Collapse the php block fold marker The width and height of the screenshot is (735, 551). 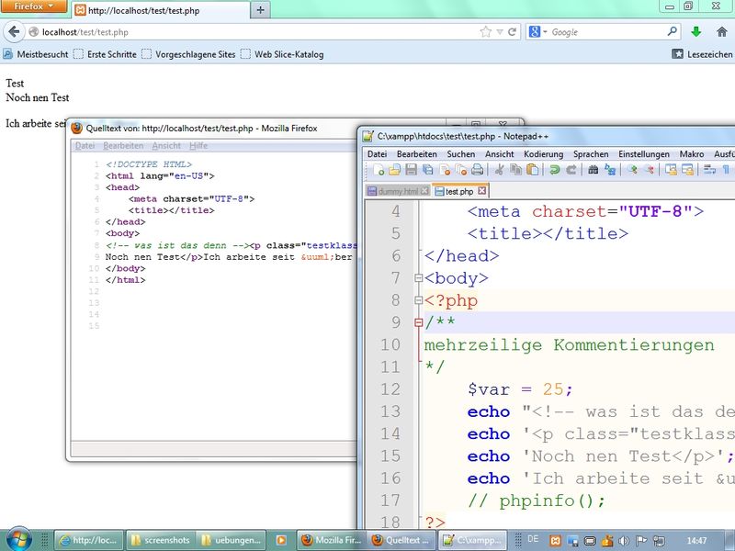click(x=419, y=300)
